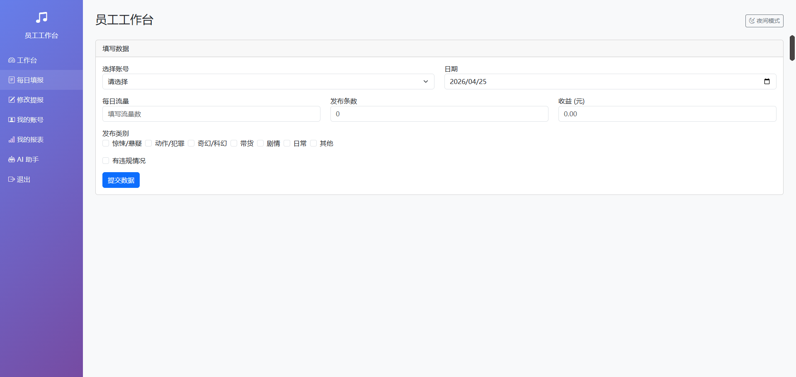Click the 我的报表 bar chart icon
The image size is (796, 377).
[x=12, y=140]
